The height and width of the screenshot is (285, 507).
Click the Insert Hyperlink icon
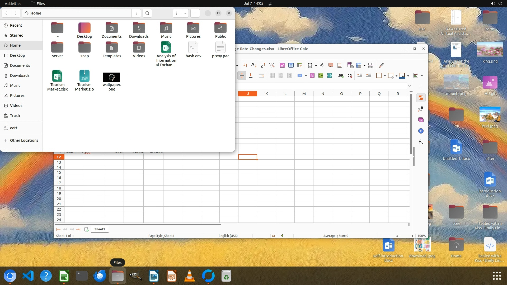tap(322, 65)
